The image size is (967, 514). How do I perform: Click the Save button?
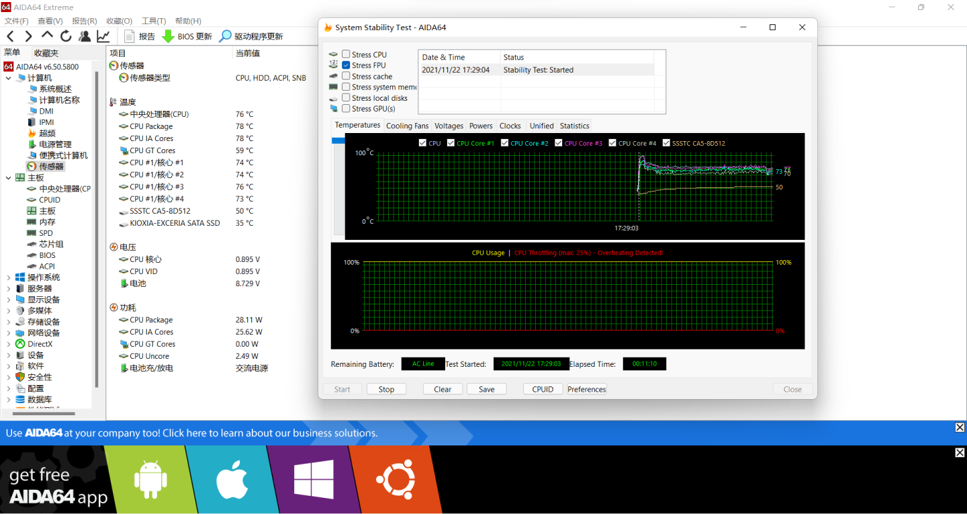tap(487, 389)
